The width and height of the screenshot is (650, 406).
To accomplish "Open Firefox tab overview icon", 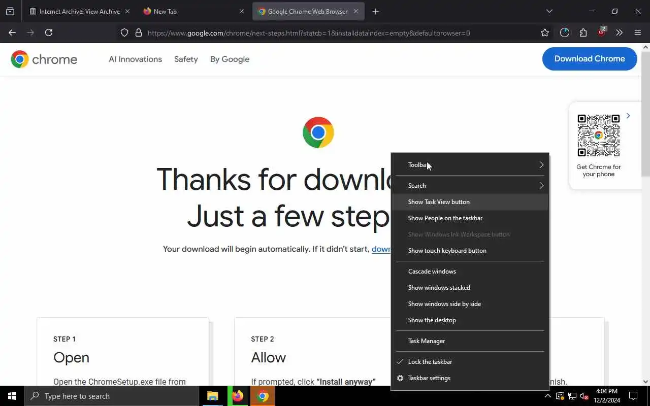I will 10,11.
